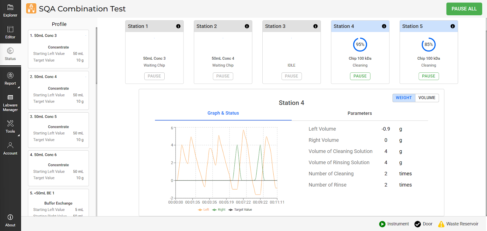Click Station 1 info icon
This screenshot has width=487, height=231.
pos(178,26)
